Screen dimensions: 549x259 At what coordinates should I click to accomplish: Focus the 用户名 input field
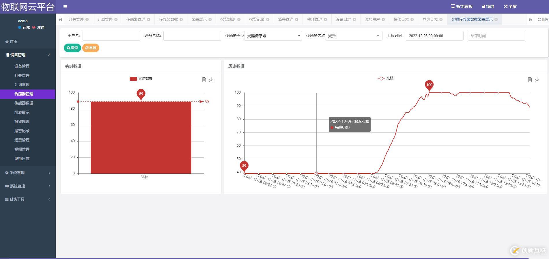coord(111,36)
